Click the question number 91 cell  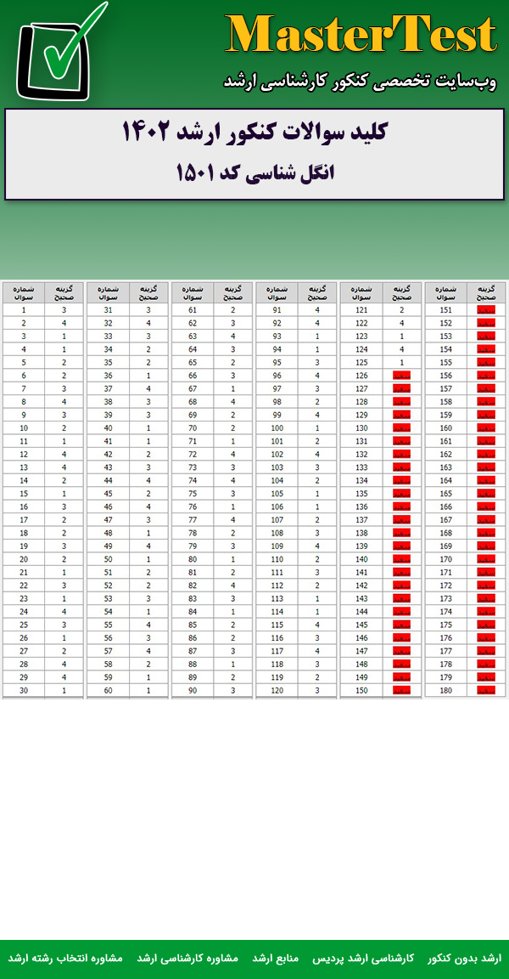point(277,310)
